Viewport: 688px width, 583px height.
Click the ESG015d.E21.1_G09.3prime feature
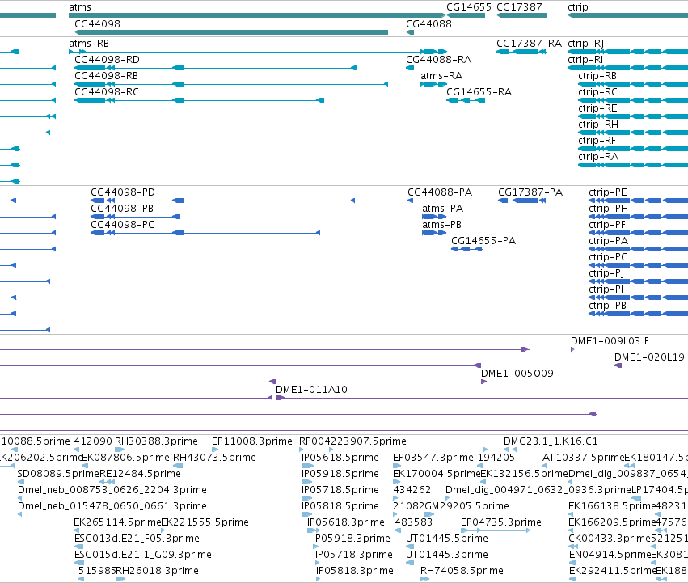78,564
